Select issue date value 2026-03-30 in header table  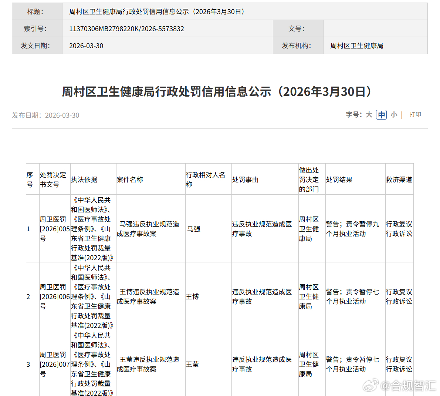(x=86, y=46)
